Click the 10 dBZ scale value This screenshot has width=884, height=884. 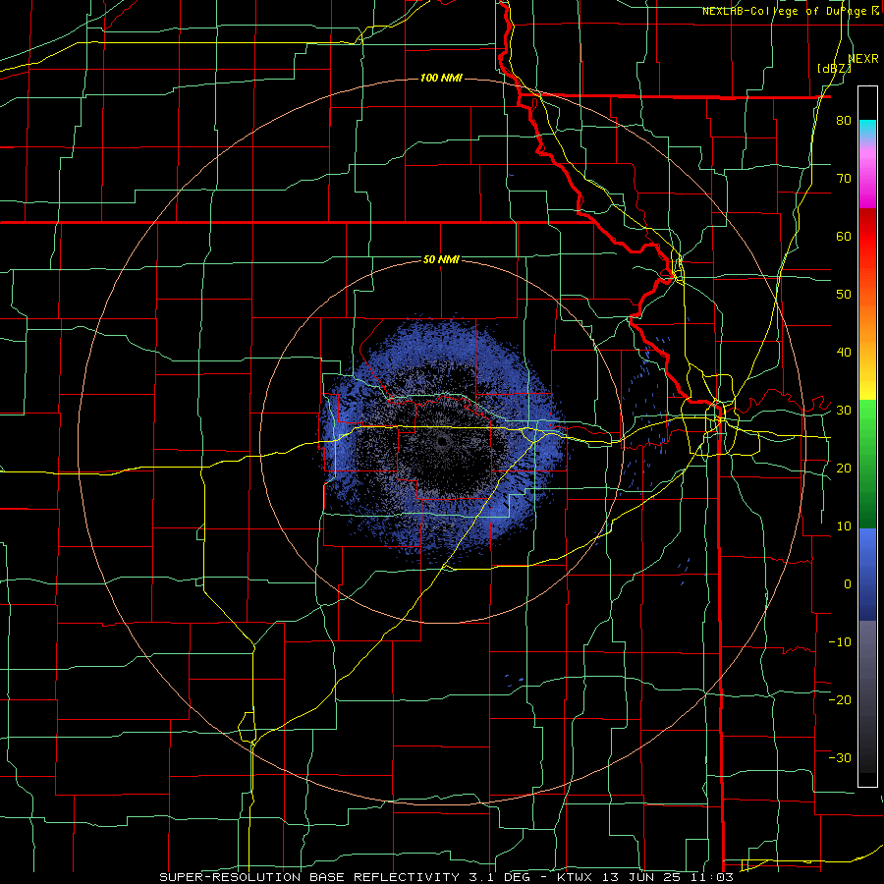tap(844, 526)
